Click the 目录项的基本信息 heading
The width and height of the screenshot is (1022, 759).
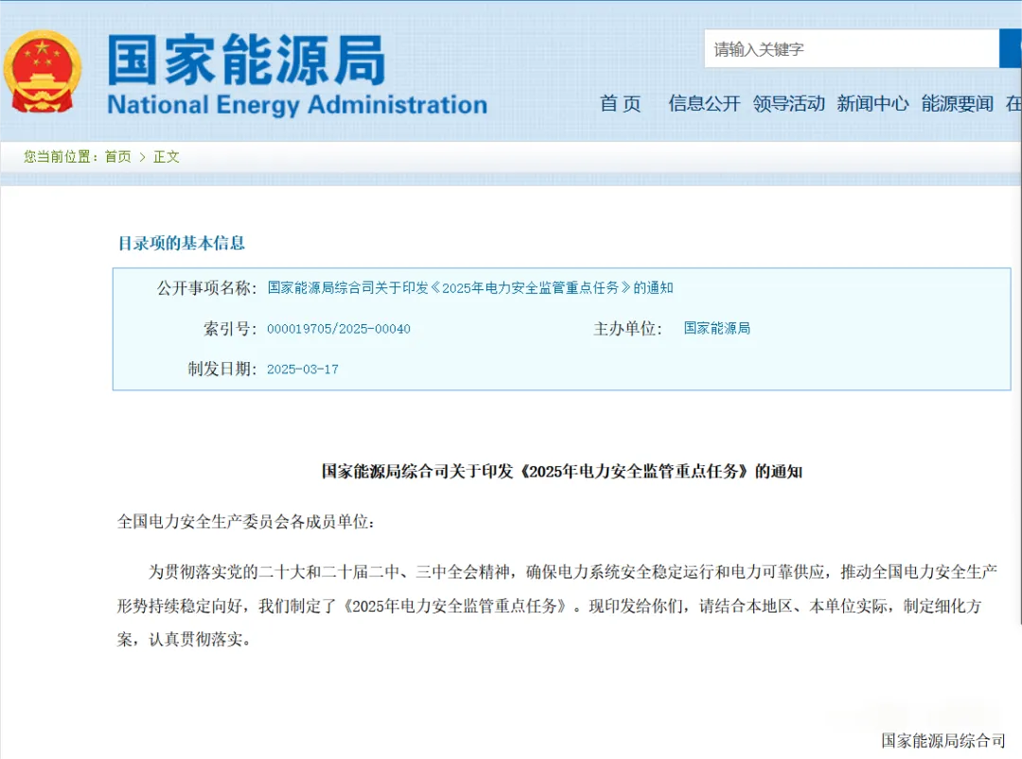point(181,243)
